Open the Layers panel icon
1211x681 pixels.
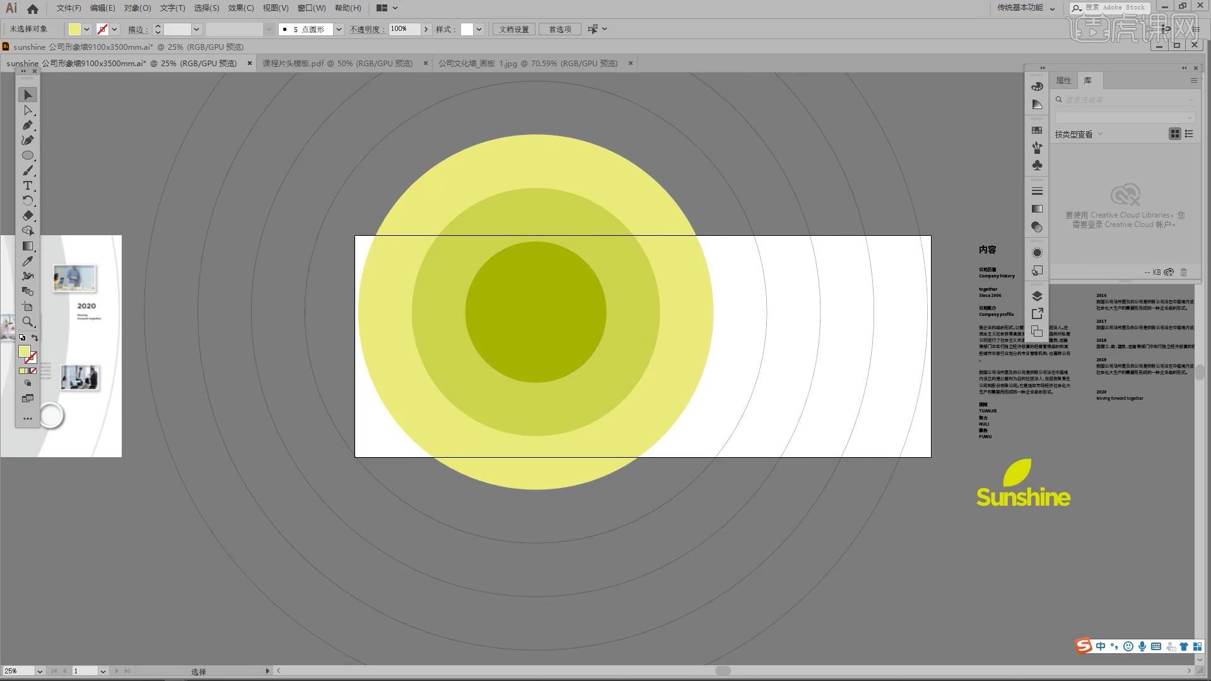1037,296
